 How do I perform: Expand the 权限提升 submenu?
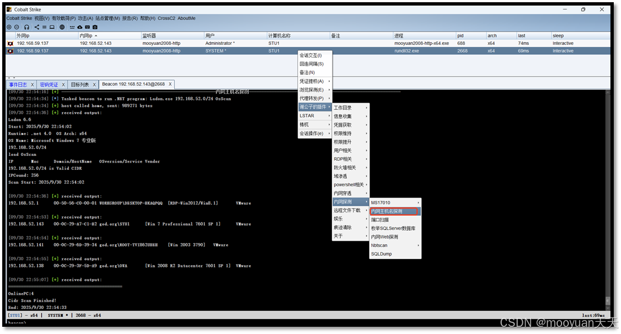(351, 142)
